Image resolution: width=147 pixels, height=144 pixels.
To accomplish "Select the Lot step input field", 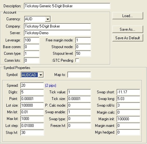I will coord(32,126).
